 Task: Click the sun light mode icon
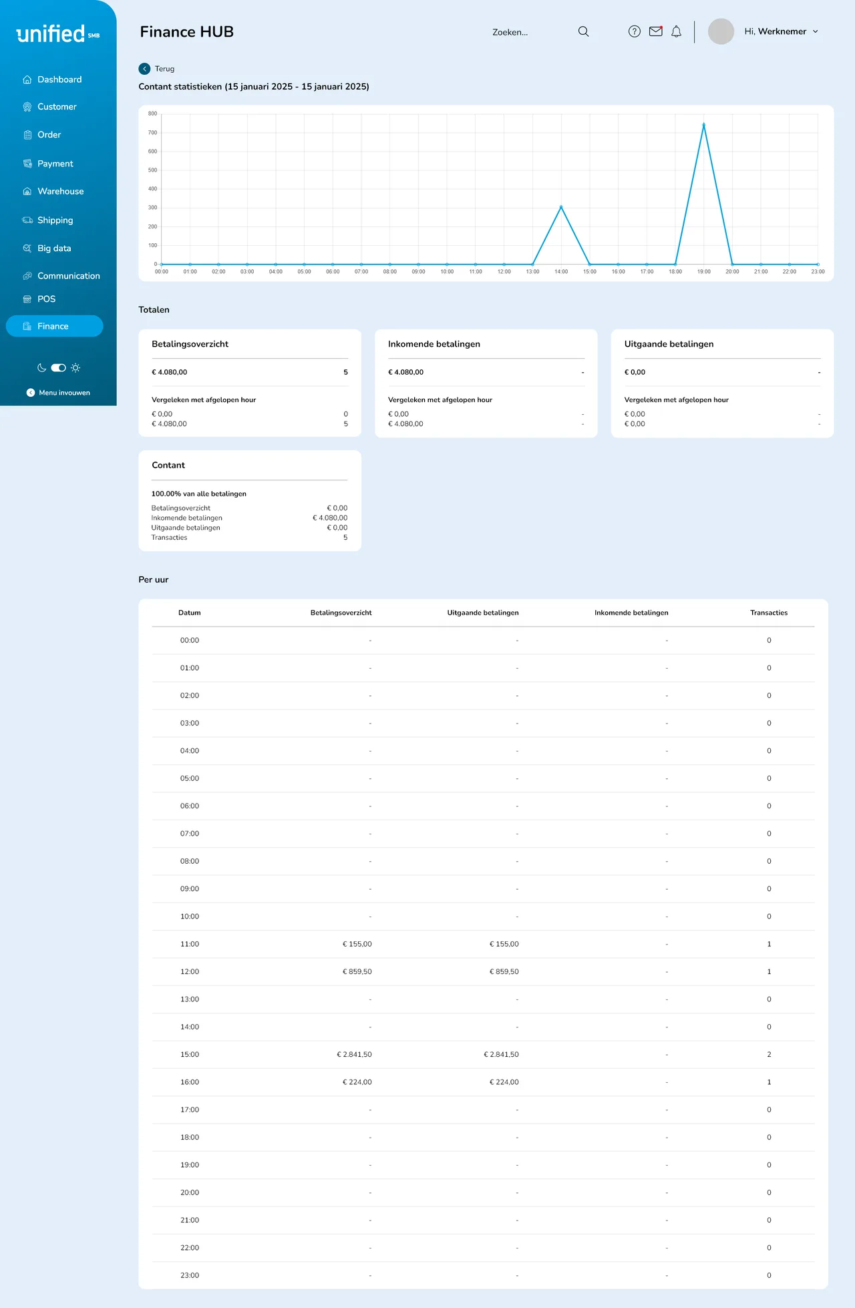coord(75,368)
